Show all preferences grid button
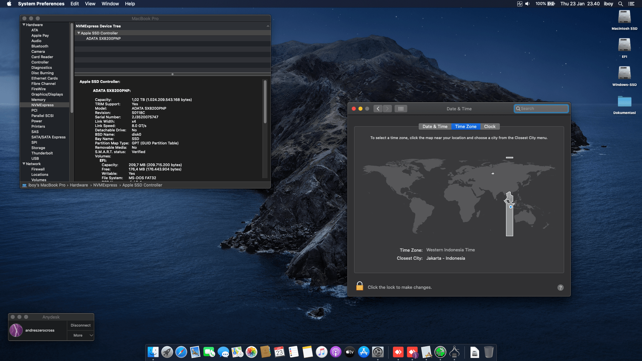642x361 pixels. point(401,109)
